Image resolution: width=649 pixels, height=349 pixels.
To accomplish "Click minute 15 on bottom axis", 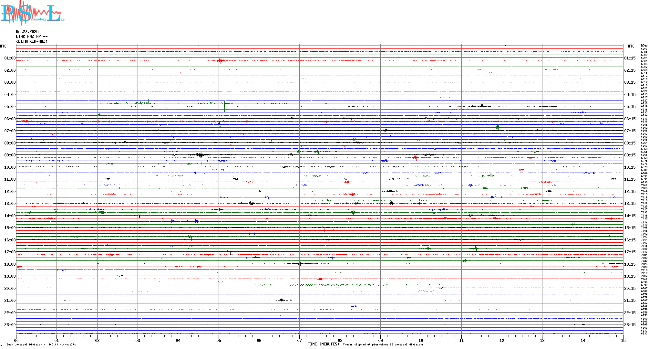I will (x=623, y=340).
